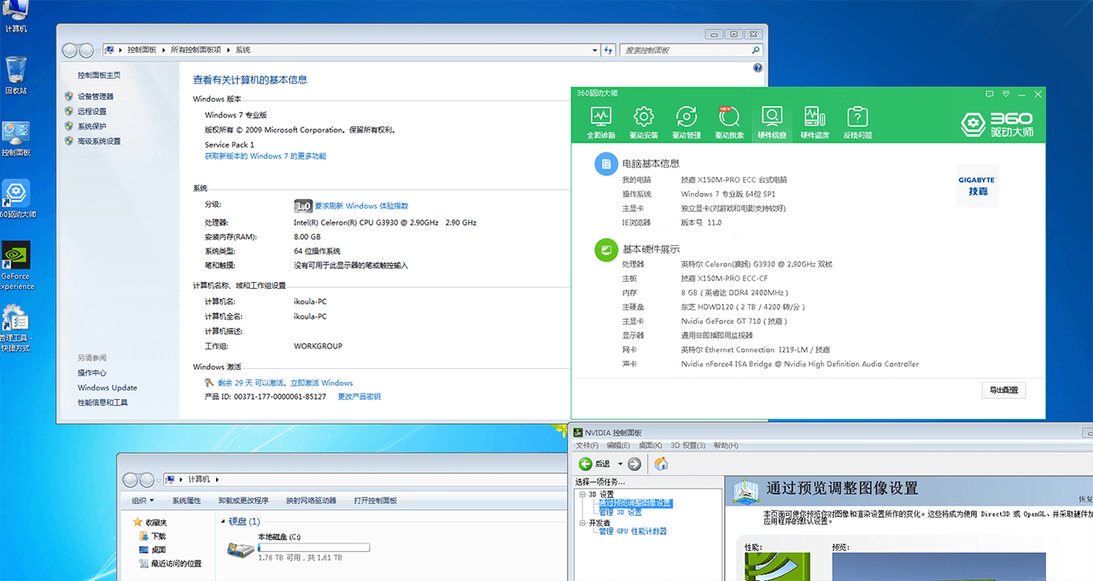
Task: Open 性能信息和工具 link
Action: [x=102, y=402]
